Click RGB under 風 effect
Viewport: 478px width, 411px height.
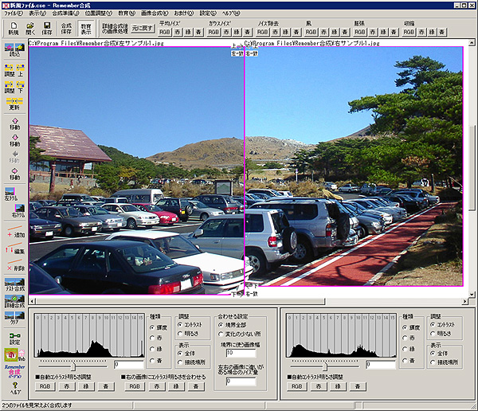[x=311, y=32]
